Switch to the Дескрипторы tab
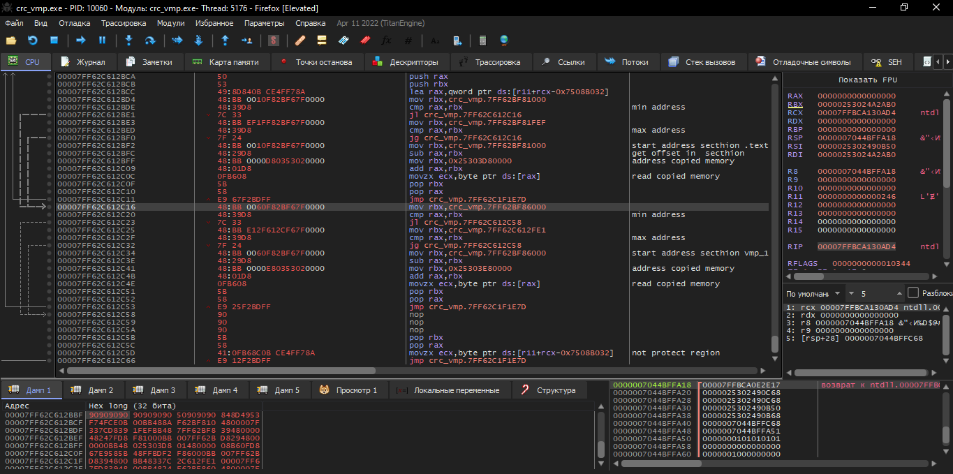The width and height of the screenshot is (953, 474). (x=406, y=62)
